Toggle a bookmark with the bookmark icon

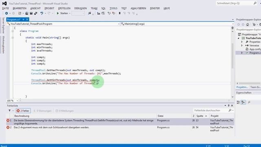119,13
